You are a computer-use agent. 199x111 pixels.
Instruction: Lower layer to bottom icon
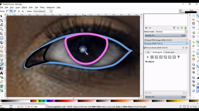(185, 28)
